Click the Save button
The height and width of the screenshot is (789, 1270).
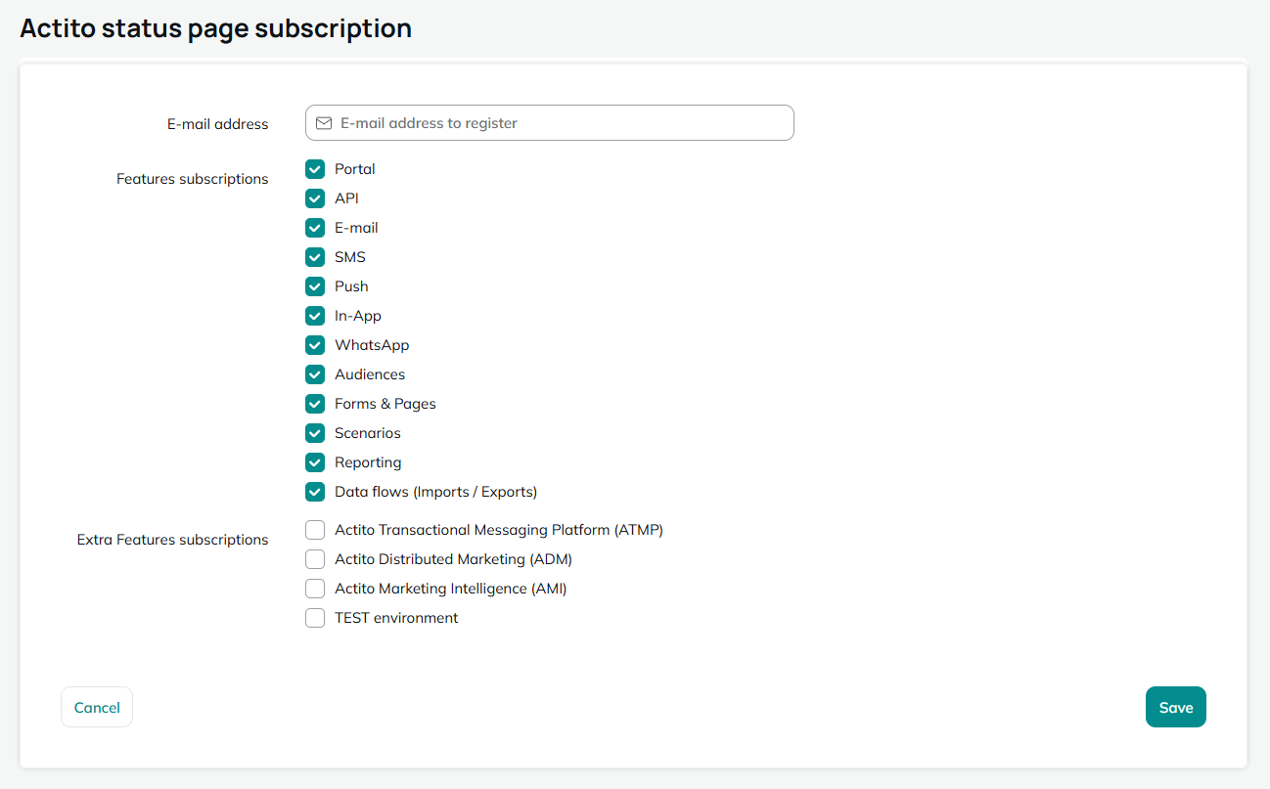pos(1176,707)
